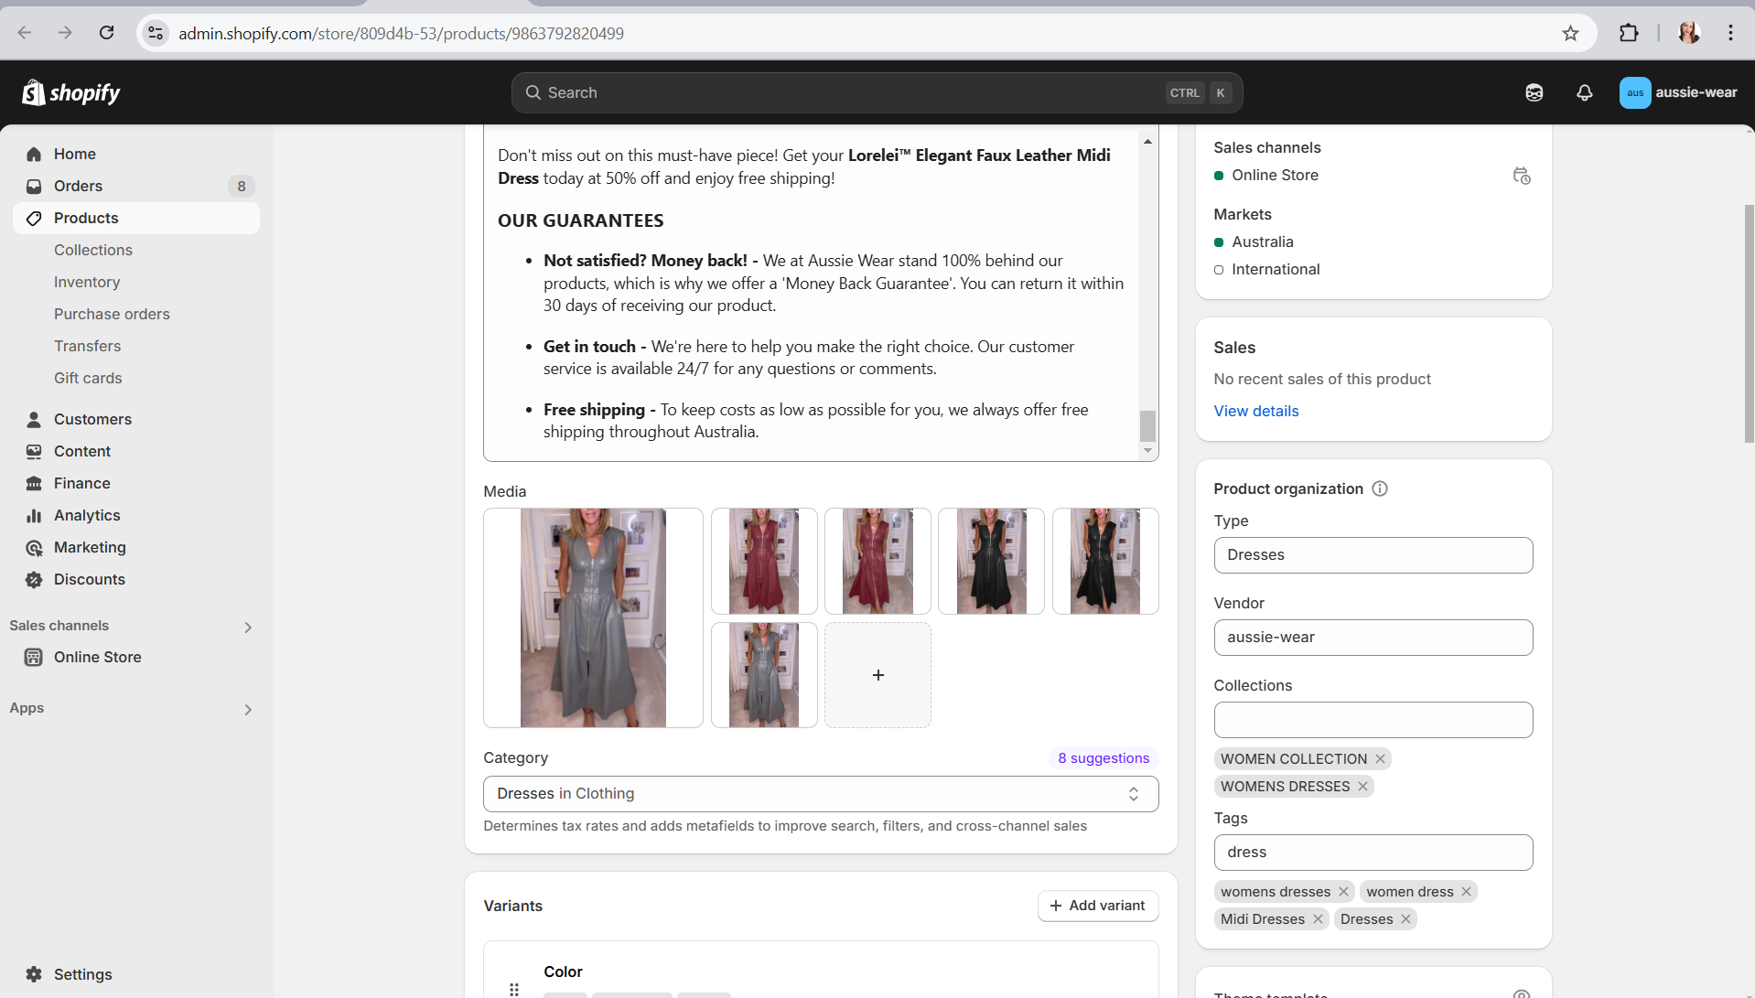This screenshot has height=998, width=1755.
Task: Click the drag handle next to Color option
Action: click(x=514, y=989)
